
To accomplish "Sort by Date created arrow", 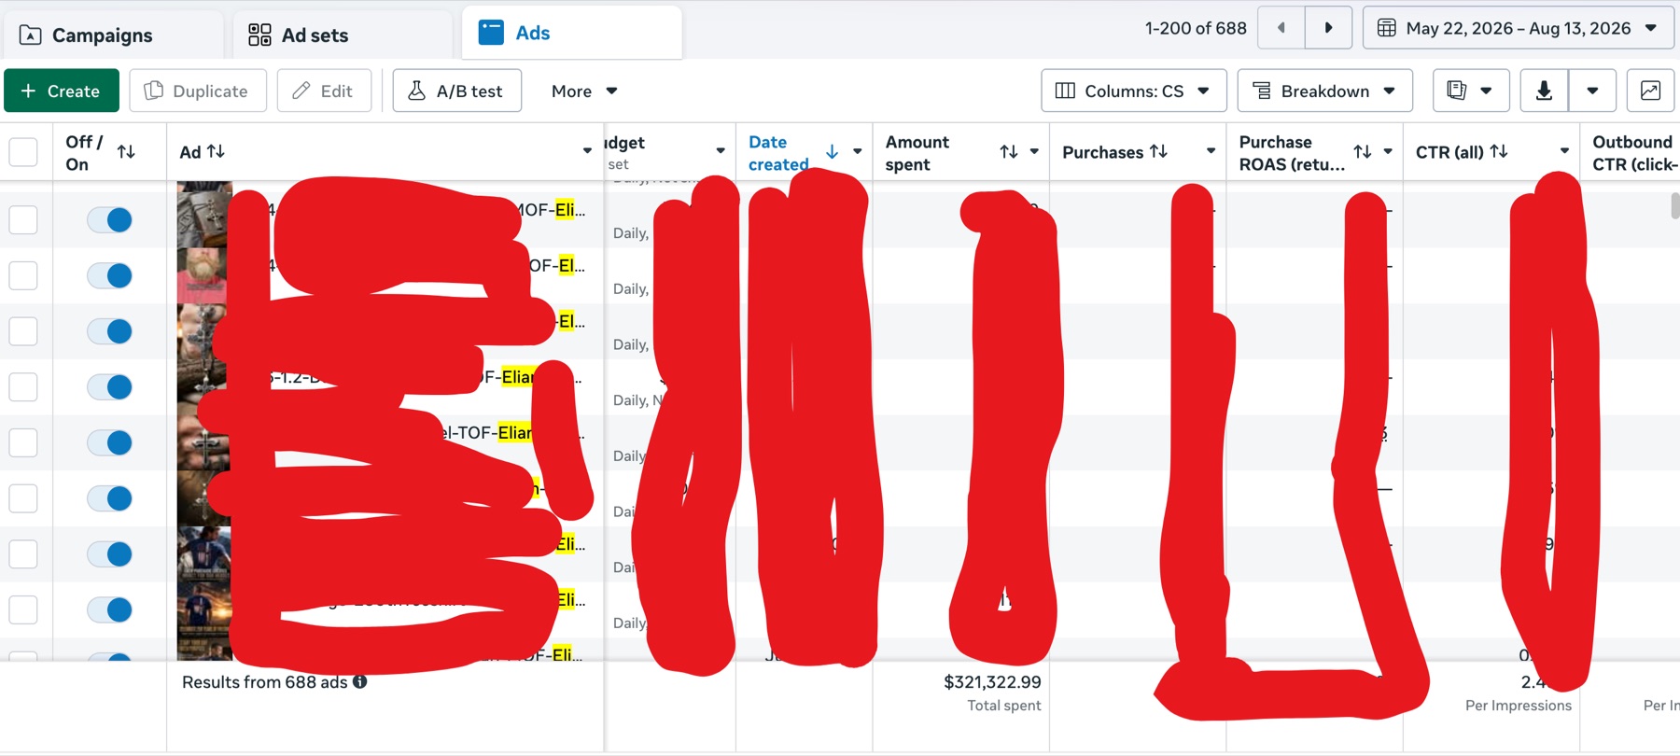I will [832, 151].
